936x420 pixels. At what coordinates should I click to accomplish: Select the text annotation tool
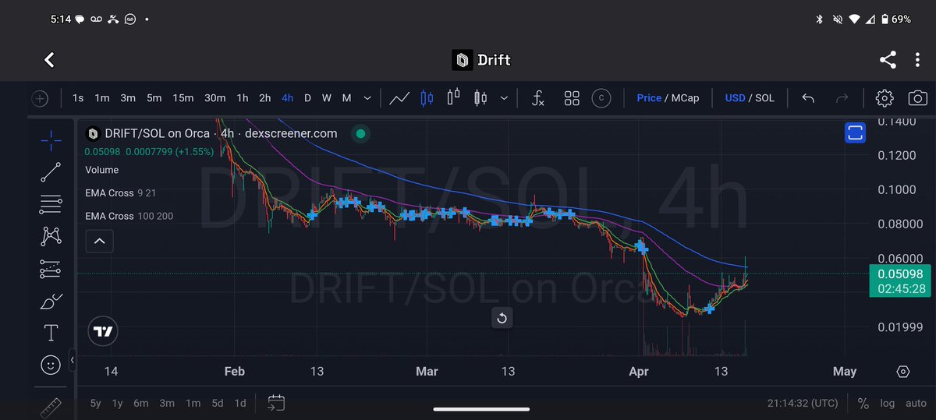point(51,333)
